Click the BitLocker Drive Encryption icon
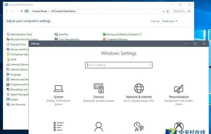Image resolution: width=211 pixels, height=134 pixels. 8,39
